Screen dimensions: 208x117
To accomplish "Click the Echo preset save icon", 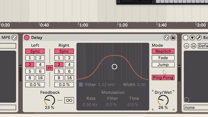I will (193, 46).
